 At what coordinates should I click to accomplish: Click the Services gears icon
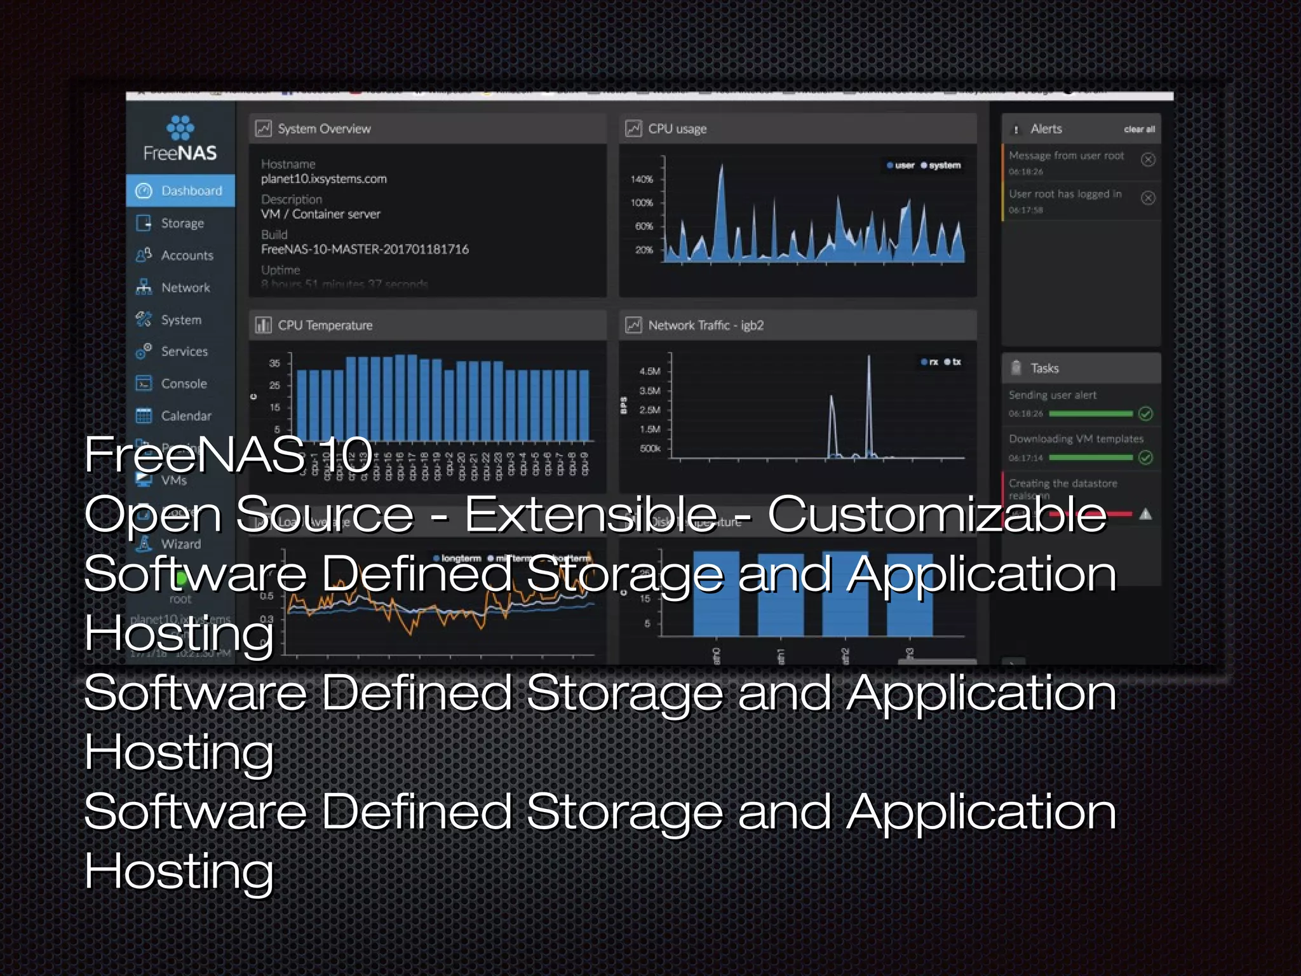pyautogui.click(x=144, y=351)
